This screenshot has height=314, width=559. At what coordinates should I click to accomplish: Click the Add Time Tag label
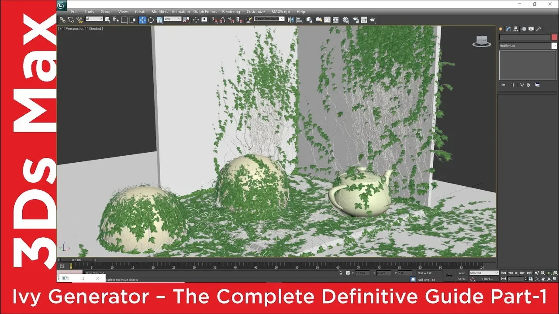[x=426, y=280]
